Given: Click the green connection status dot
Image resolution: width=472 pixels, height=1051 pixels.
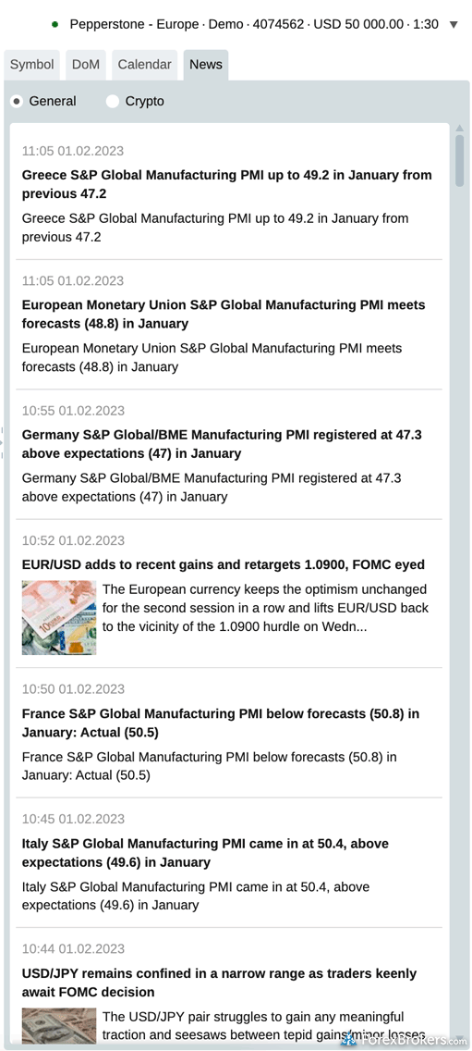Looking at the screenshot, I should pyautogui.click(x=54, y=25).
